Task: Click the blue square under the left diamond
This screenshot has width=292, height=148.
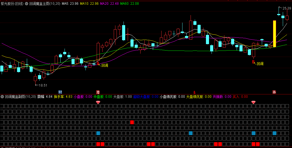Action: [98, 133]
